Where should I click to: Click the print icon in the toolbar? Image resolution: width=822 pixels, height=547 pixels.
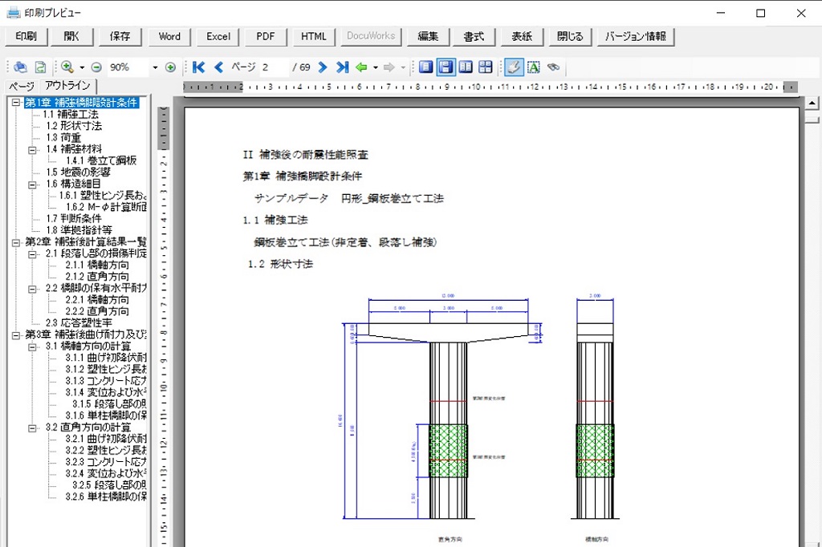click(x=20, y=67)
